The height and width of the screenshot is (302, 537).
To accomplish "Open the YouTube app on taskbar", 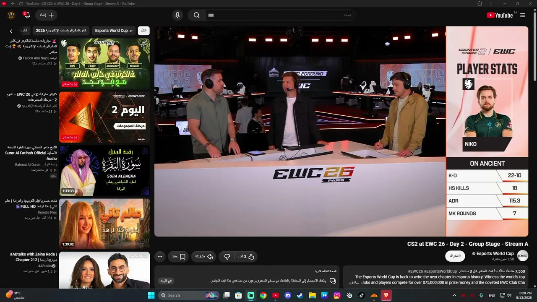I will click(x=276, y=295).
